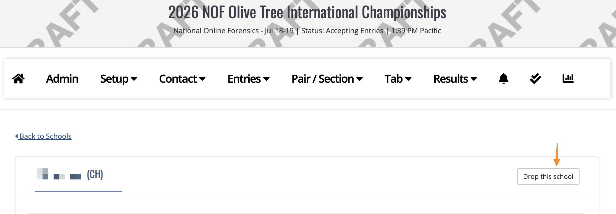Click the caret next to Entries
This screenshot has width=616, height=214.
(x=267, y=79)
